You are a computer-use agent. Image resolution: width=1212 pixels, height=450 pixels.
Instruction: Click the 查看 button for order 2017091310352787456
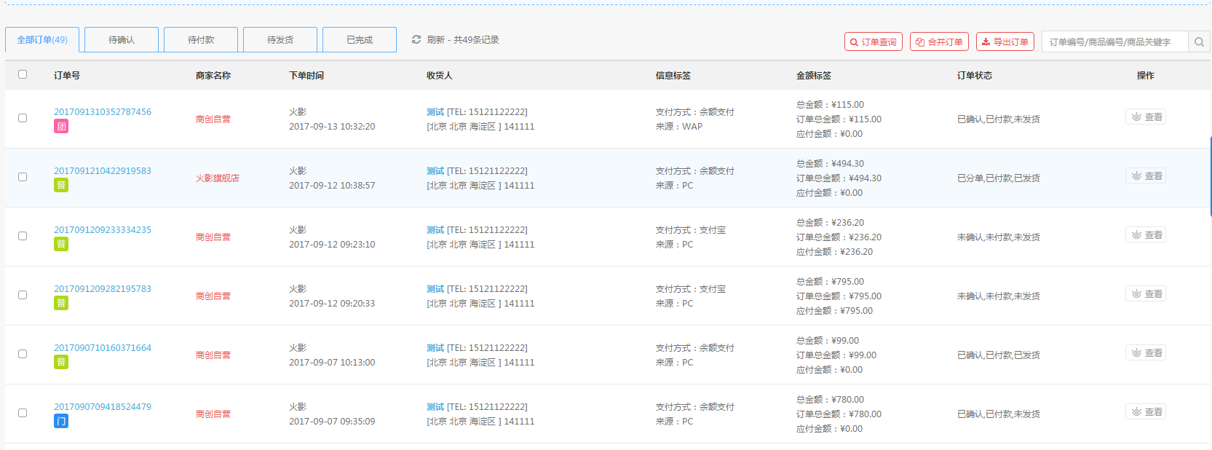1146,117
